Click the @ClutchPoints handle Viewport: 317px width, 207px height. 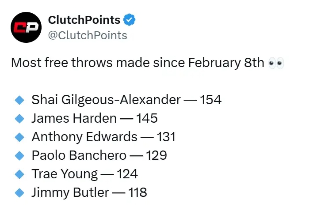tap(87, 35)
